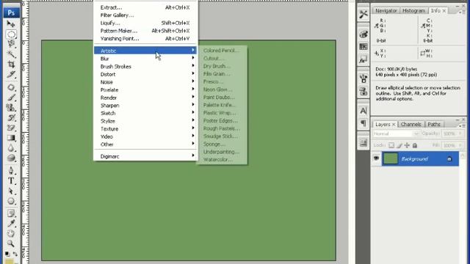Open the Info panel flyout menu
Screen dimensions: 470x264
[x=462, y=12]
